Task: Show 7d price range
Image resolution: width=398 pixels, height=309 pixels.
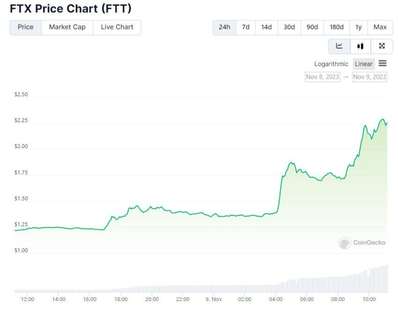Action: (246, 27)
